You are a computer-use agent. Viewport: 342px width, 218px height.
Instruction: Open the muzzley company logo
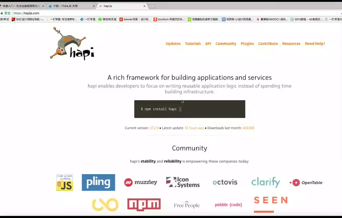(x=141, y=182)
